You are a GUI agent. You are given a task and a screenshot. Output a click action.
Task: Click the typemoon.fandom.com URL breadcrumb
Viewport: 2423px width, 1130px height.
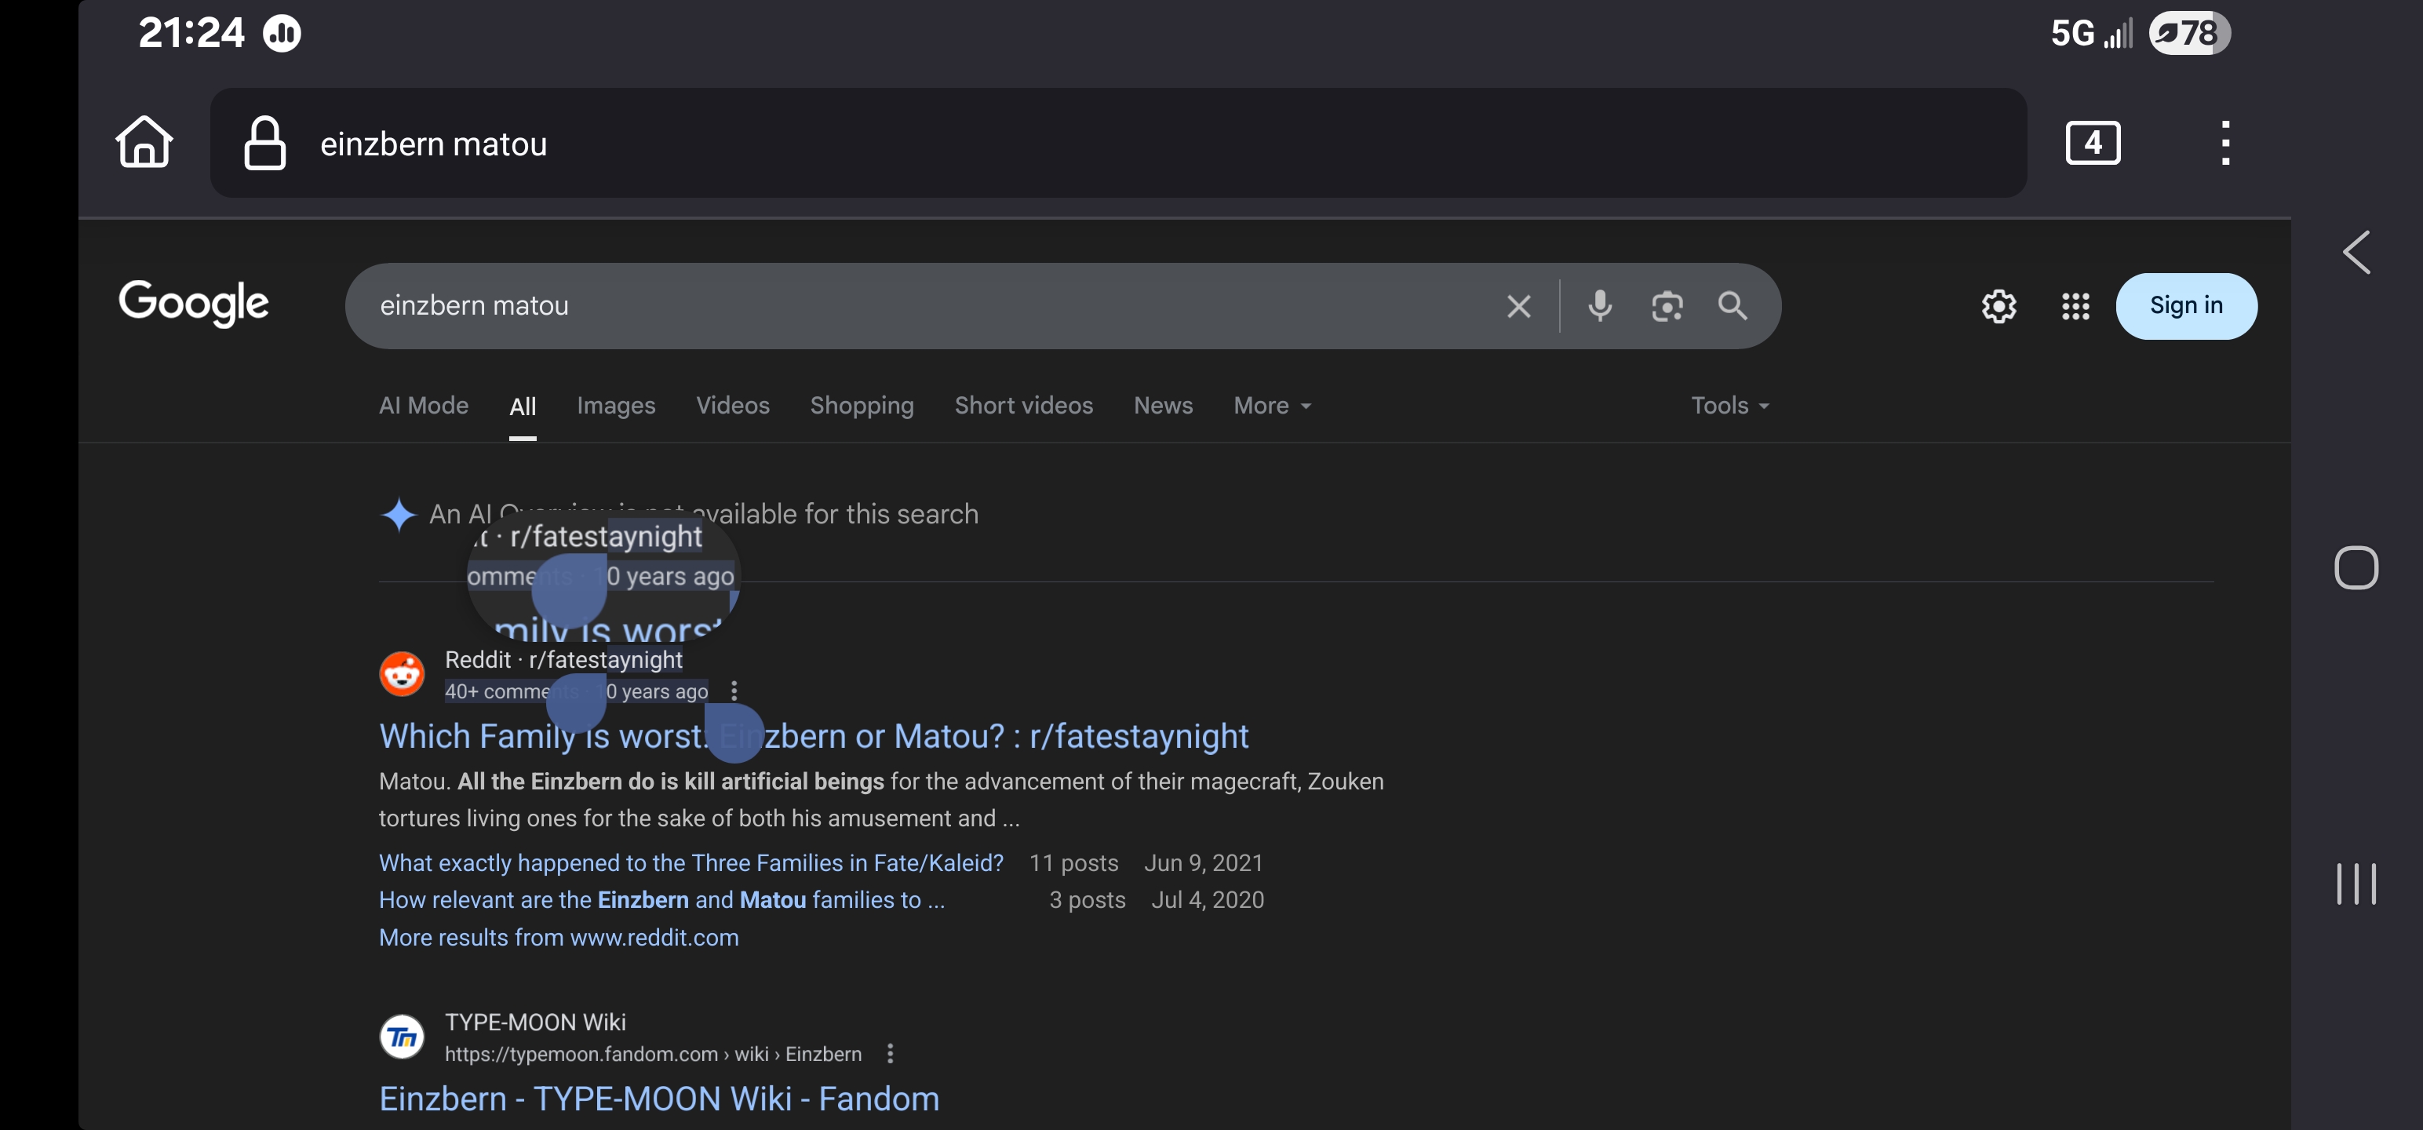[653, 1054]
